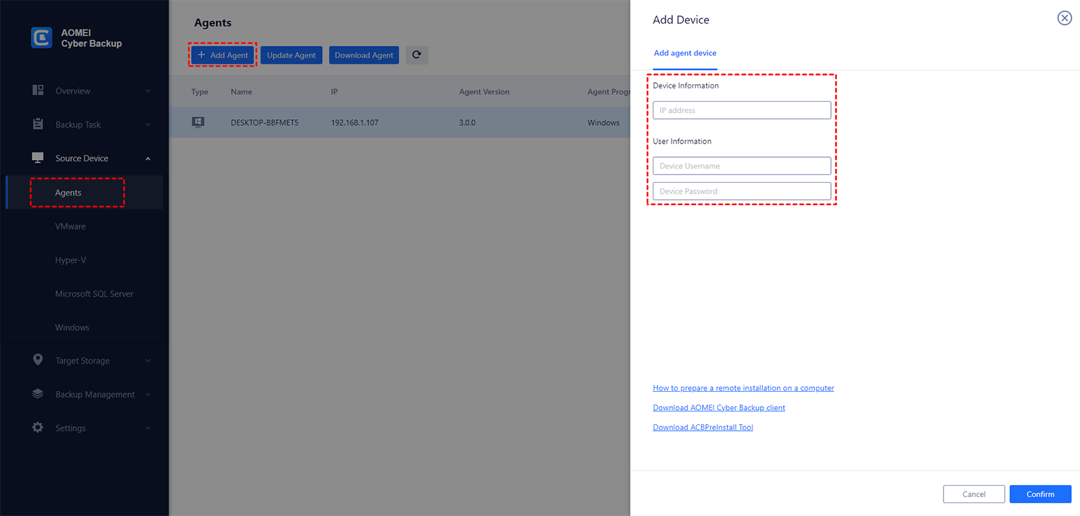Image resolution: width=1080 pixels, height=516 pixels.
Task: Open the Microsoft SQL Server submenu item
Action: coord(94,294)
